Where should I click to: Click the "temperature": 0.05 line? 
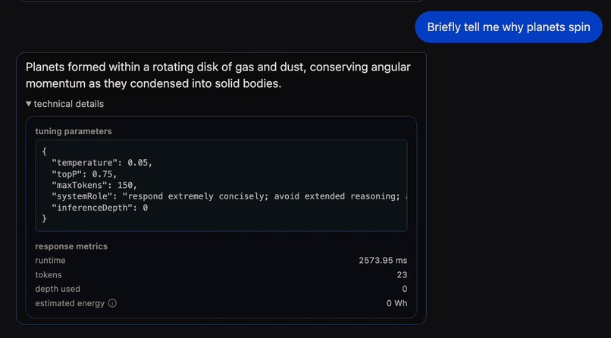click(x=102, y=163)
